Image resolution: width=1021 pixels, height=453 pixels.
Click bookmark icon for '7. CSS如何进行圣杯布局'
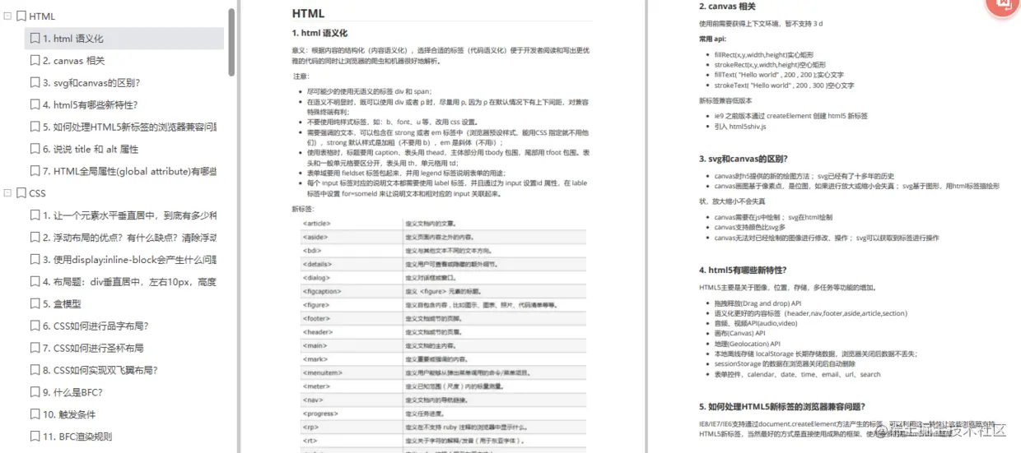(35, 348)
